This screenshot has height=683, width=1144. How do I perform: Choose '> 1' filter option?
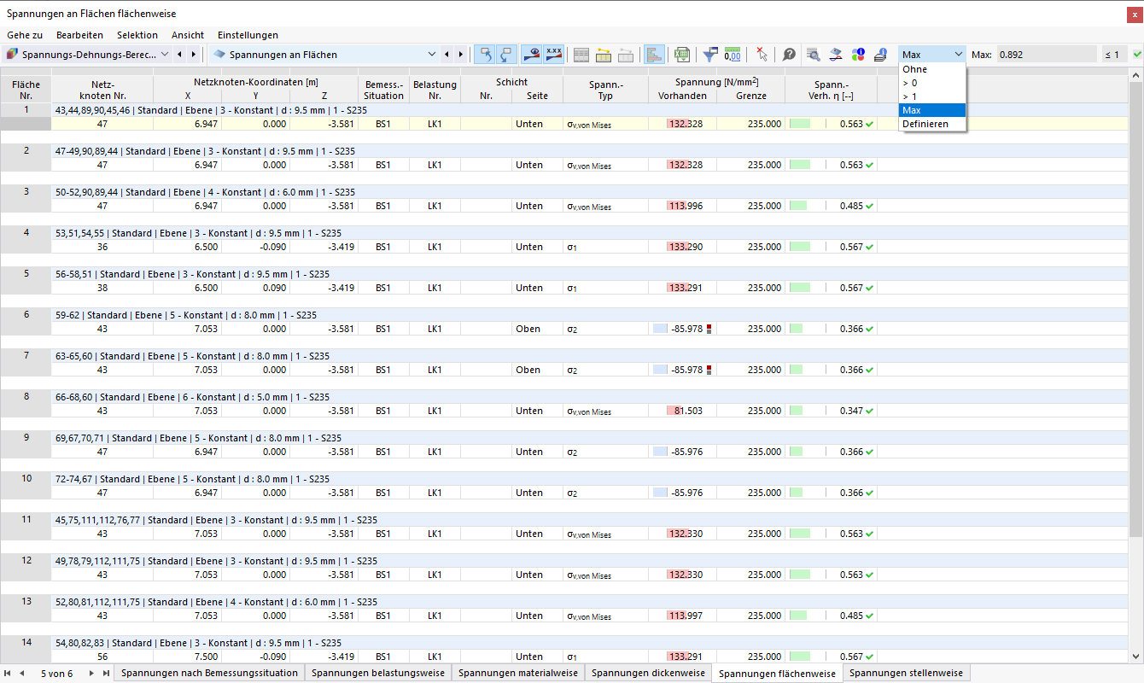pyautogui.click(x=932, y=96)
